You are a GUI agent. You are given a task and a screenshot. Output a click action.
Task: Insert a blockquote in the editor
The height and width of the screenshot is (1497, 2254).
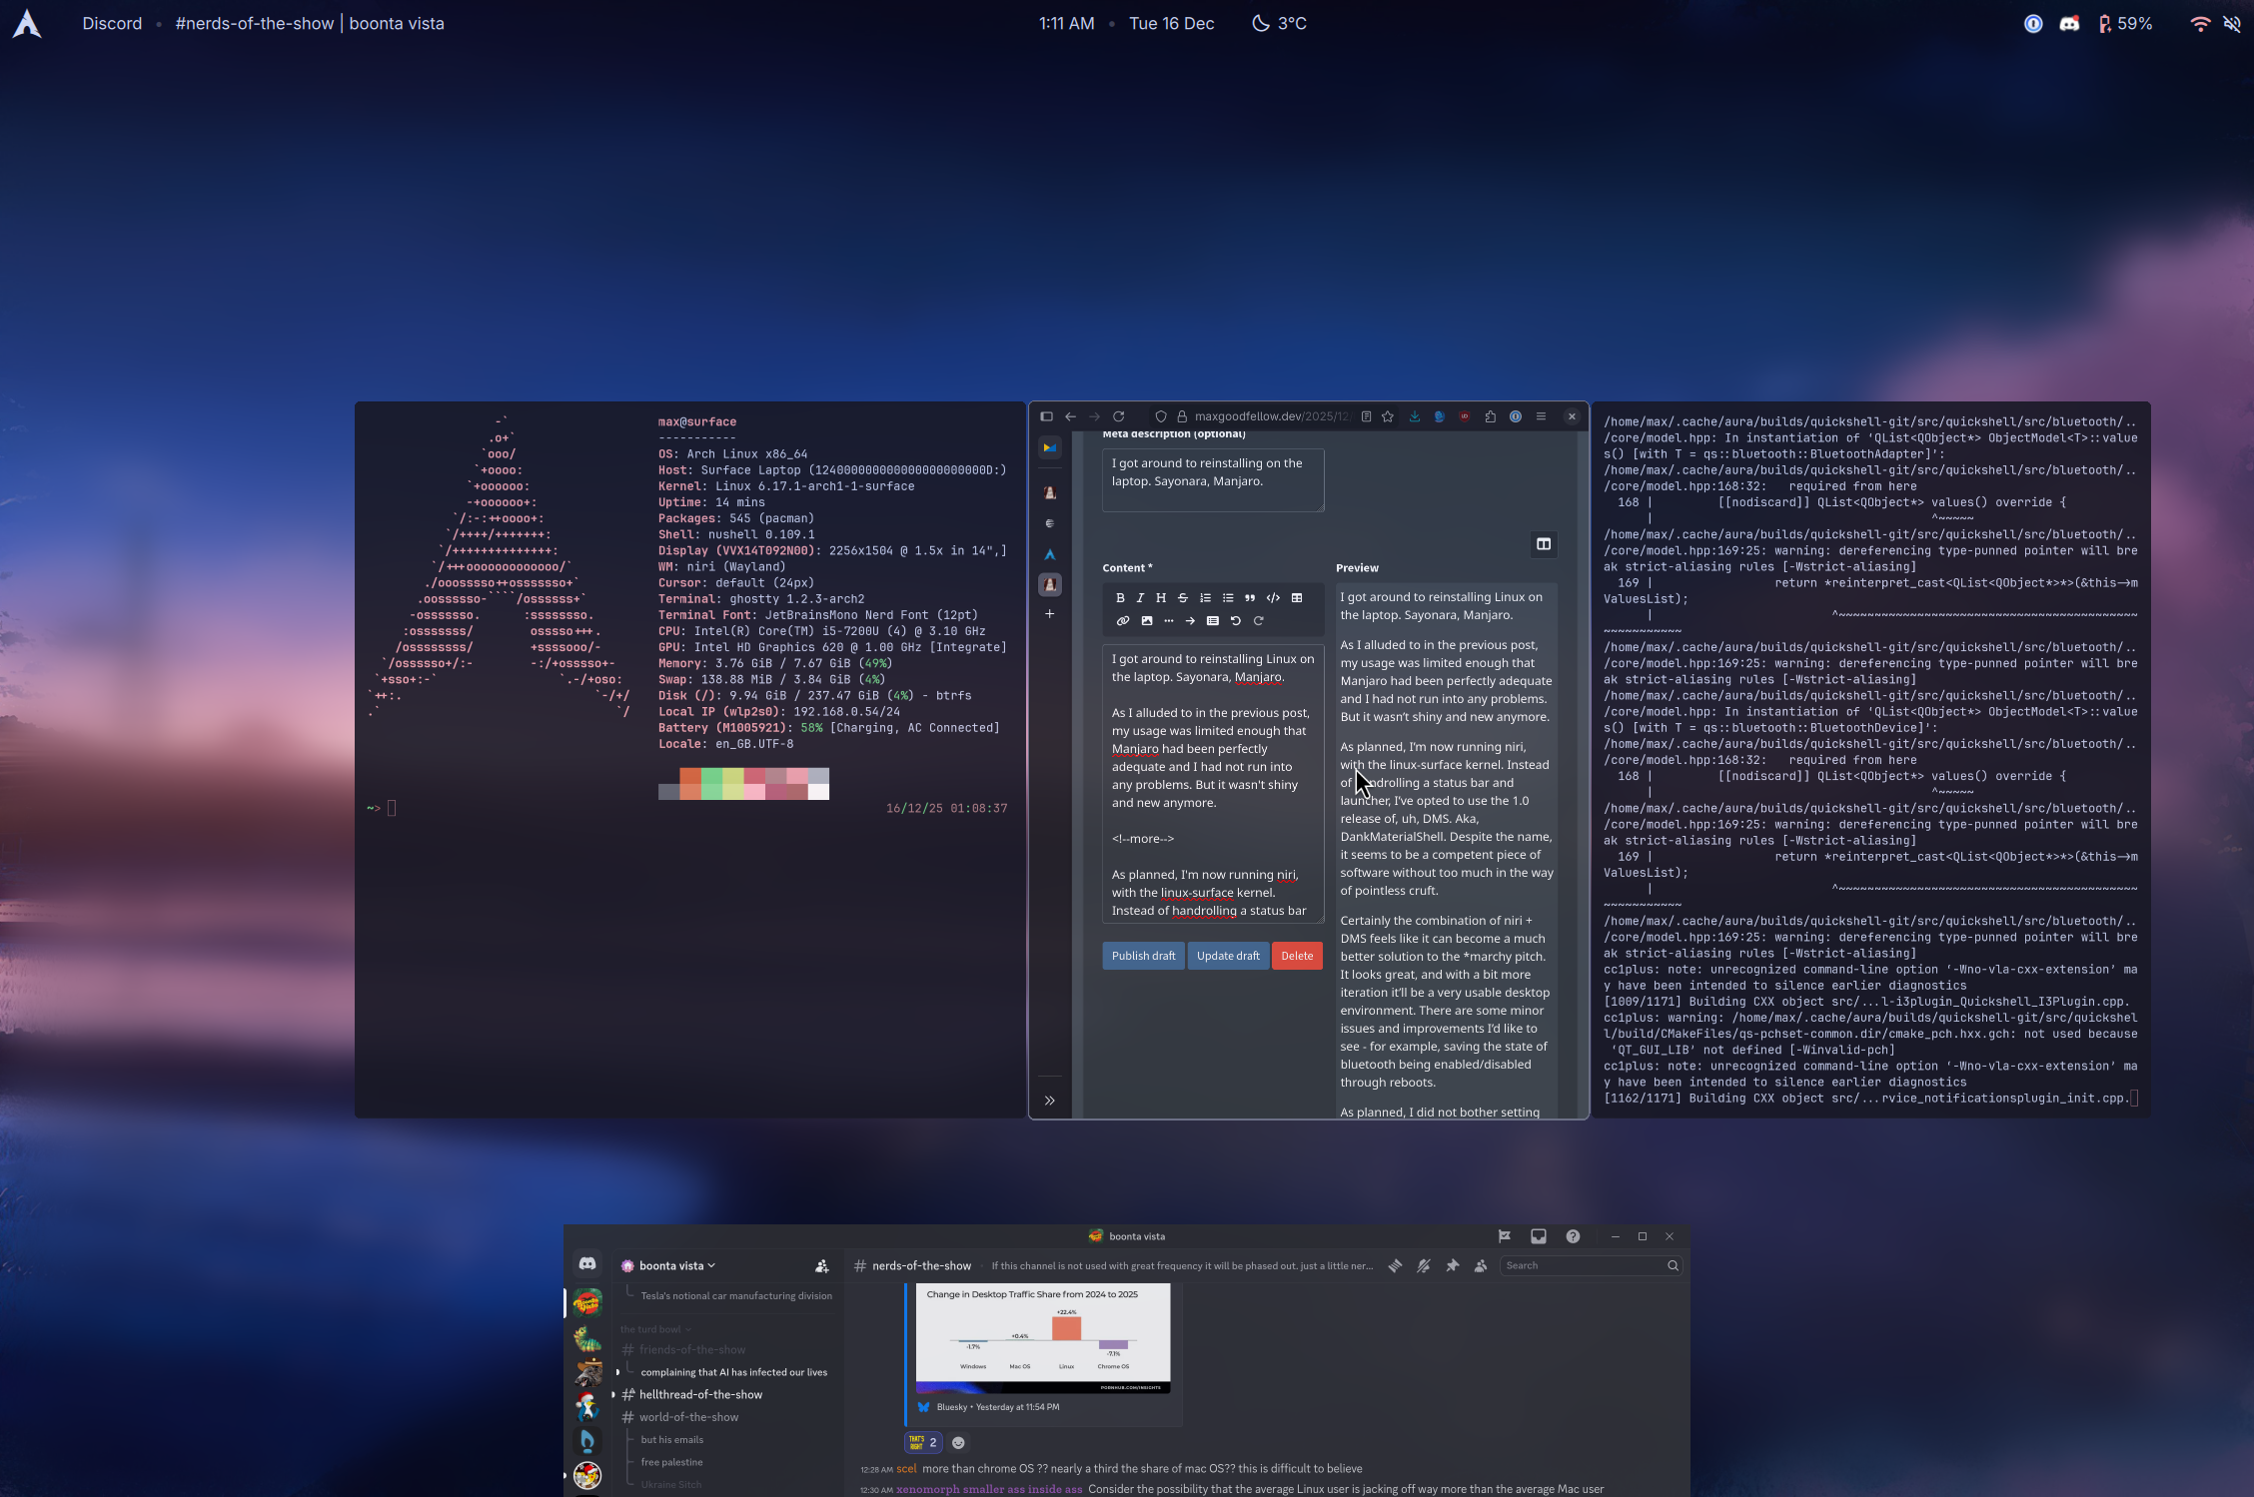[x=1250, y=598]
